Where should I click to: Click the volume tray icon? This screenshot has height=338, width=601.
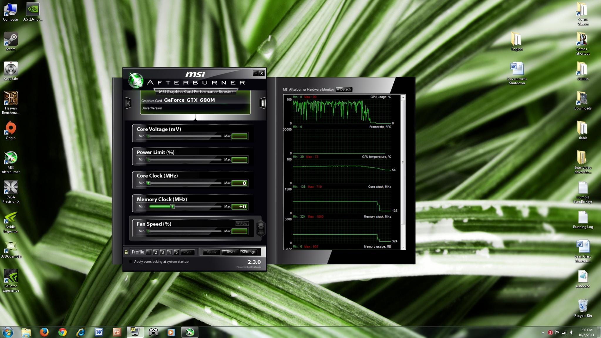(x=571, y=332)
